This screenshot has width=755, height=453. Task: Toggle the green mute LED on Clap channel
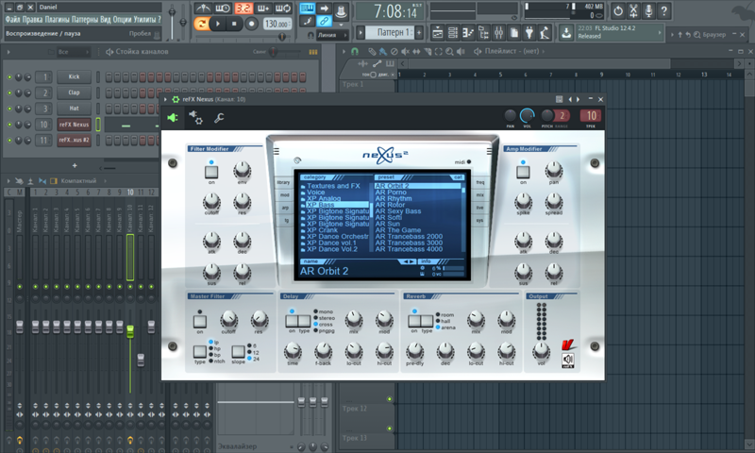(x=9, y=92)
